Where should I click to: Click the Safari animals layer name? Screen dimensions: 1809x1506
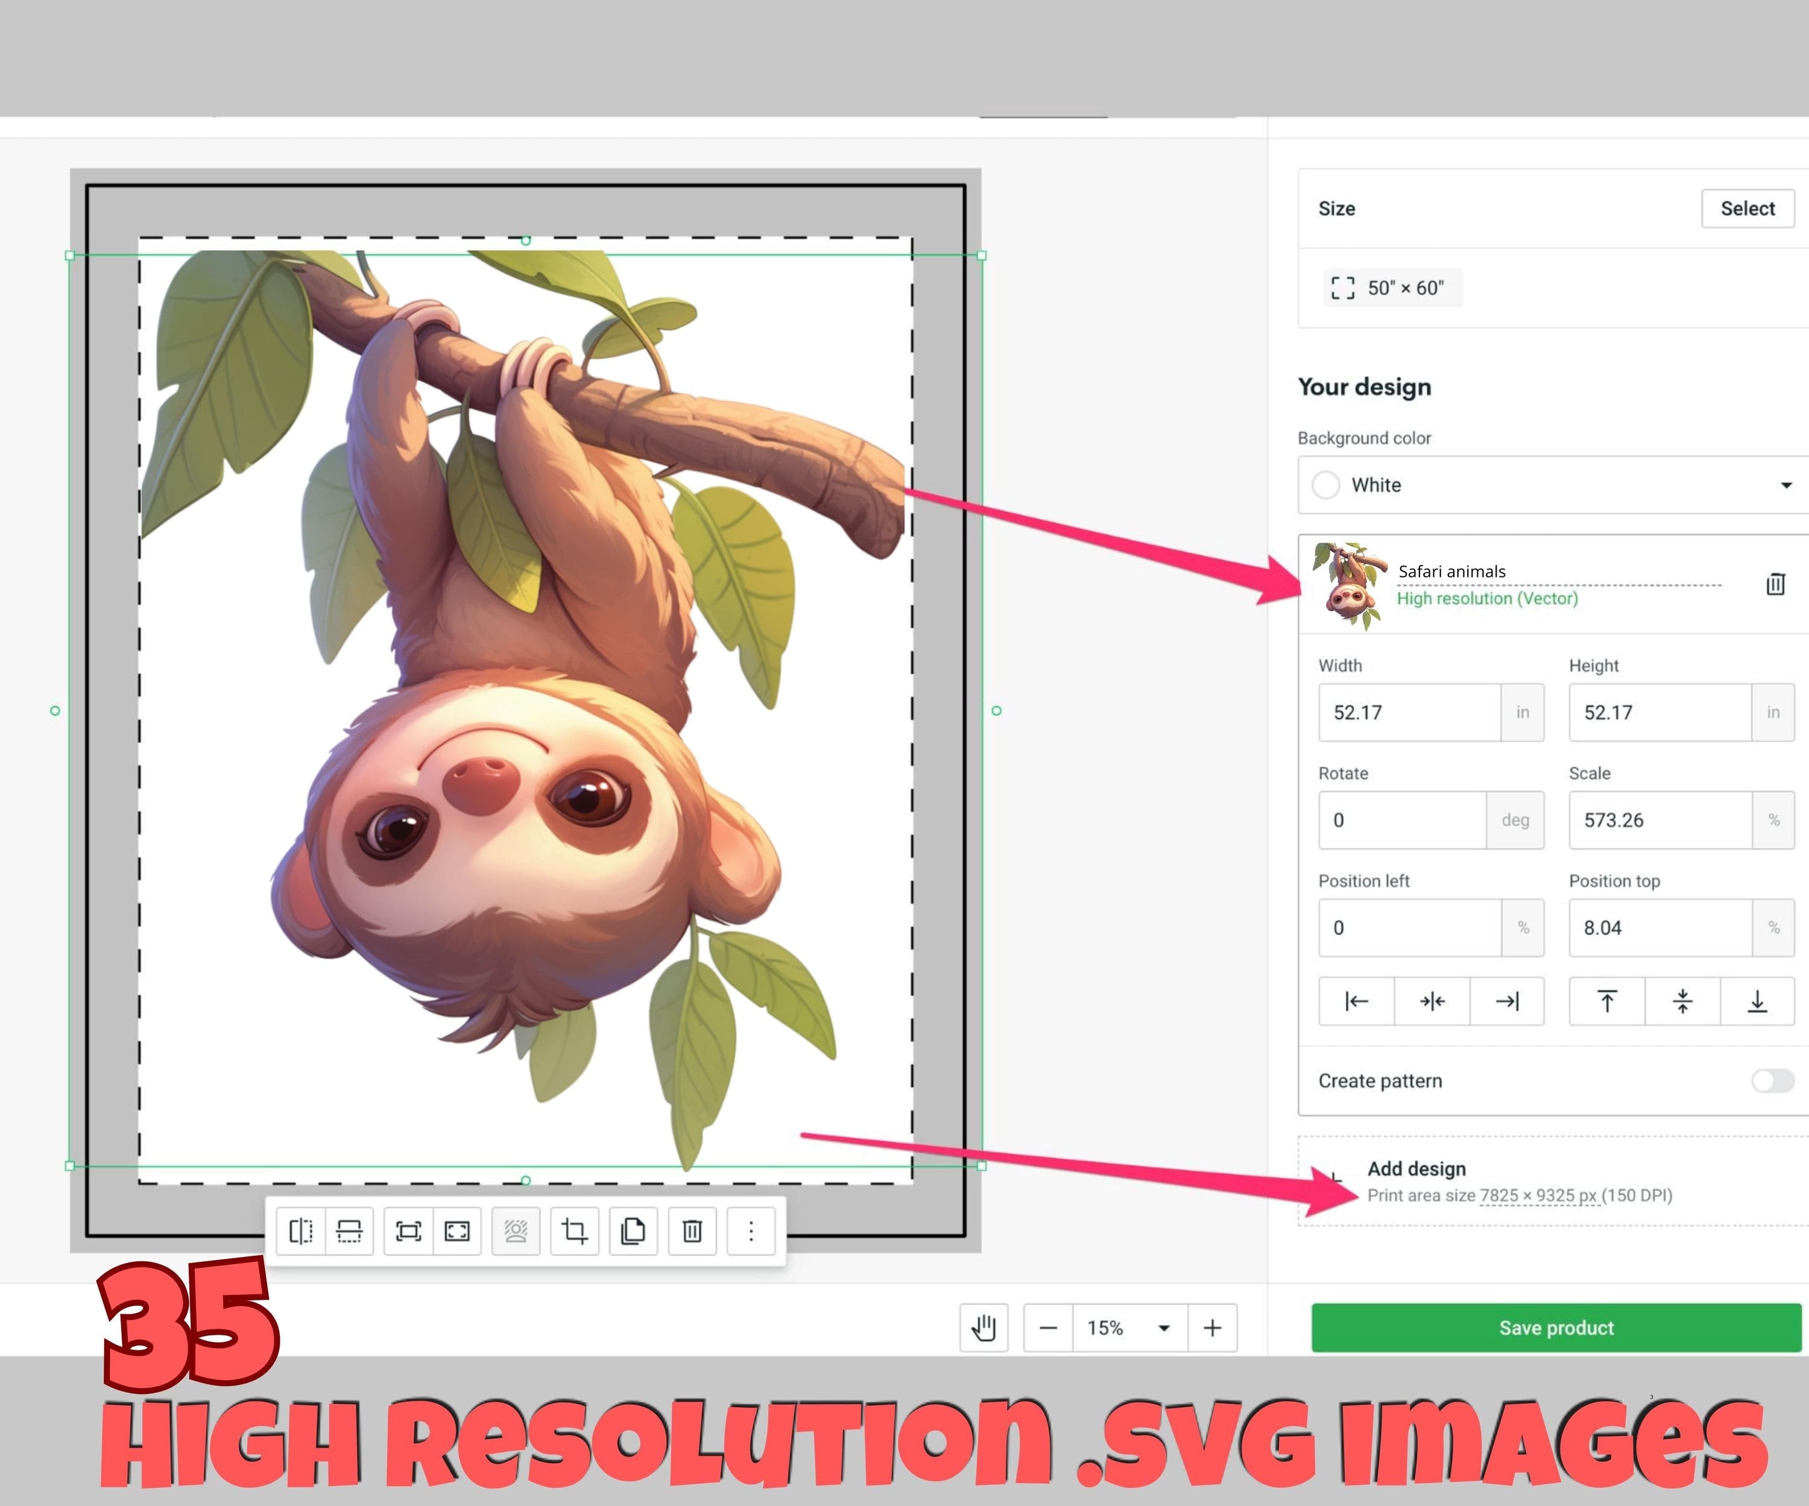1451,571
